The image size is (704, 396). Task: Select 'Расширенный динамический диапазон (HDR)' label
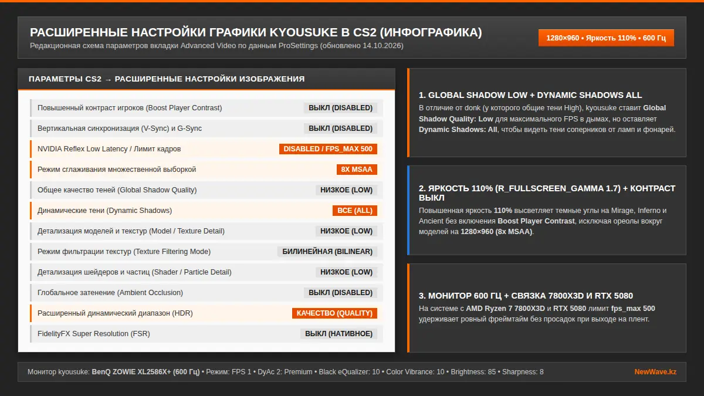pyautogui.click(x=115, y=313)
